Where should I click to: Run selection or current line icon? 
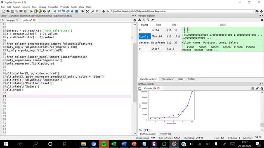pos(45,11)
